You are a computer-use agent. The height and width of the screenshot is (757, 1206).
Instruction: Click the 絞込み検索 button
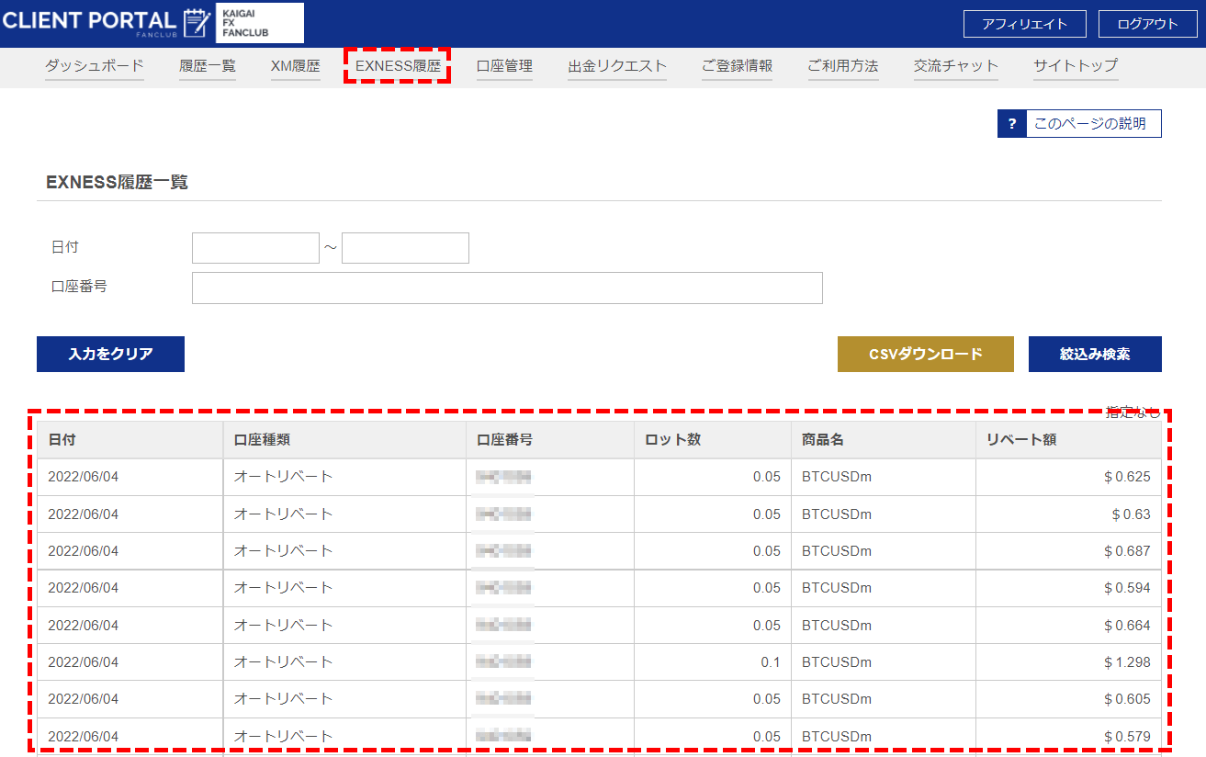pos(1095,354)
